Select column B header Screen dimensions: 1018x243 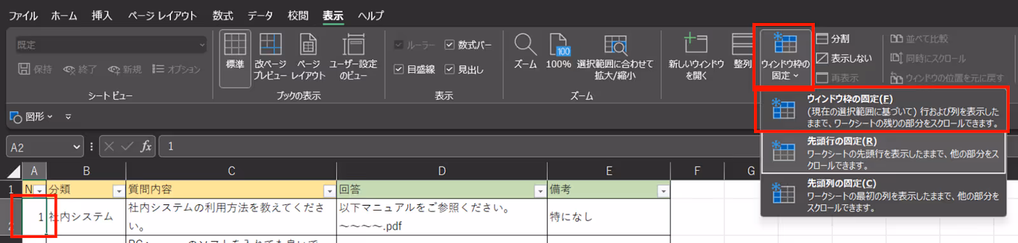(x=86, y=171)
